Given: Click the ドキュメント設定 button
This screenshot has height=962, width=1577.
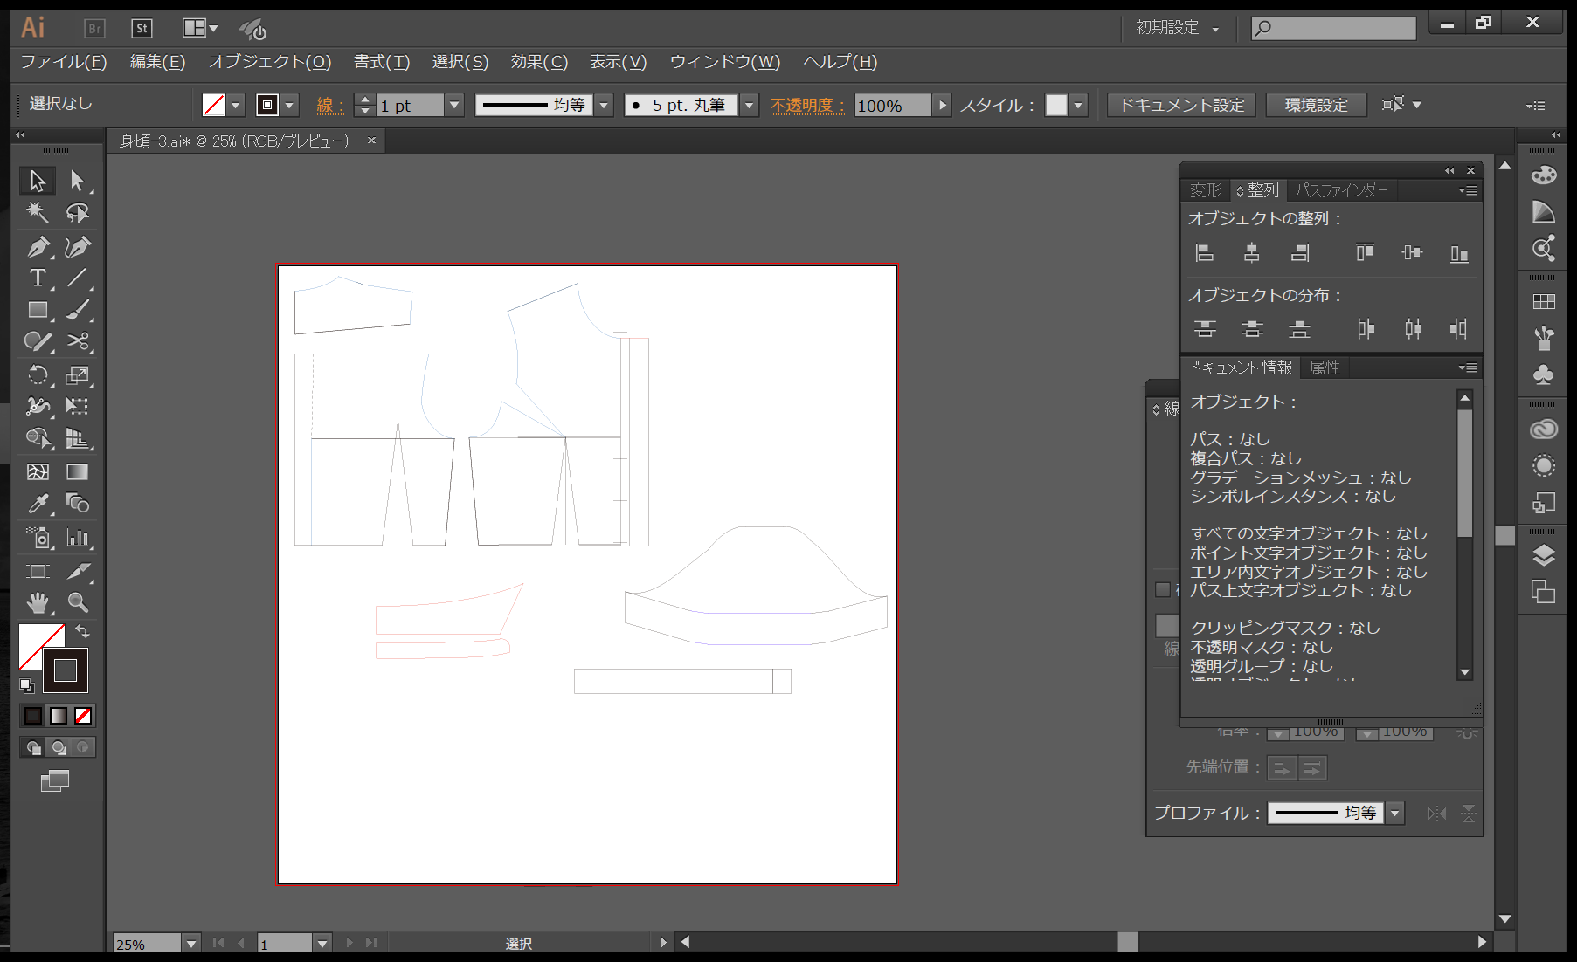Looking at the screenshot, I should click(1181, 105).
